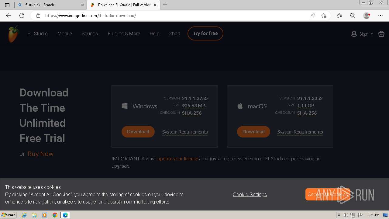Click the Sign in user icon

[354, 34]
